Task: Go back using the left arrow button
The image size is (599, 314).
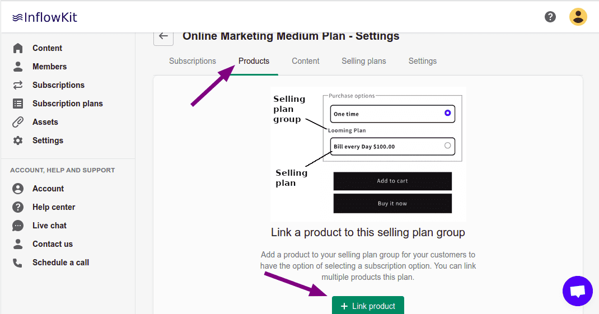Action: pos(163,36)
